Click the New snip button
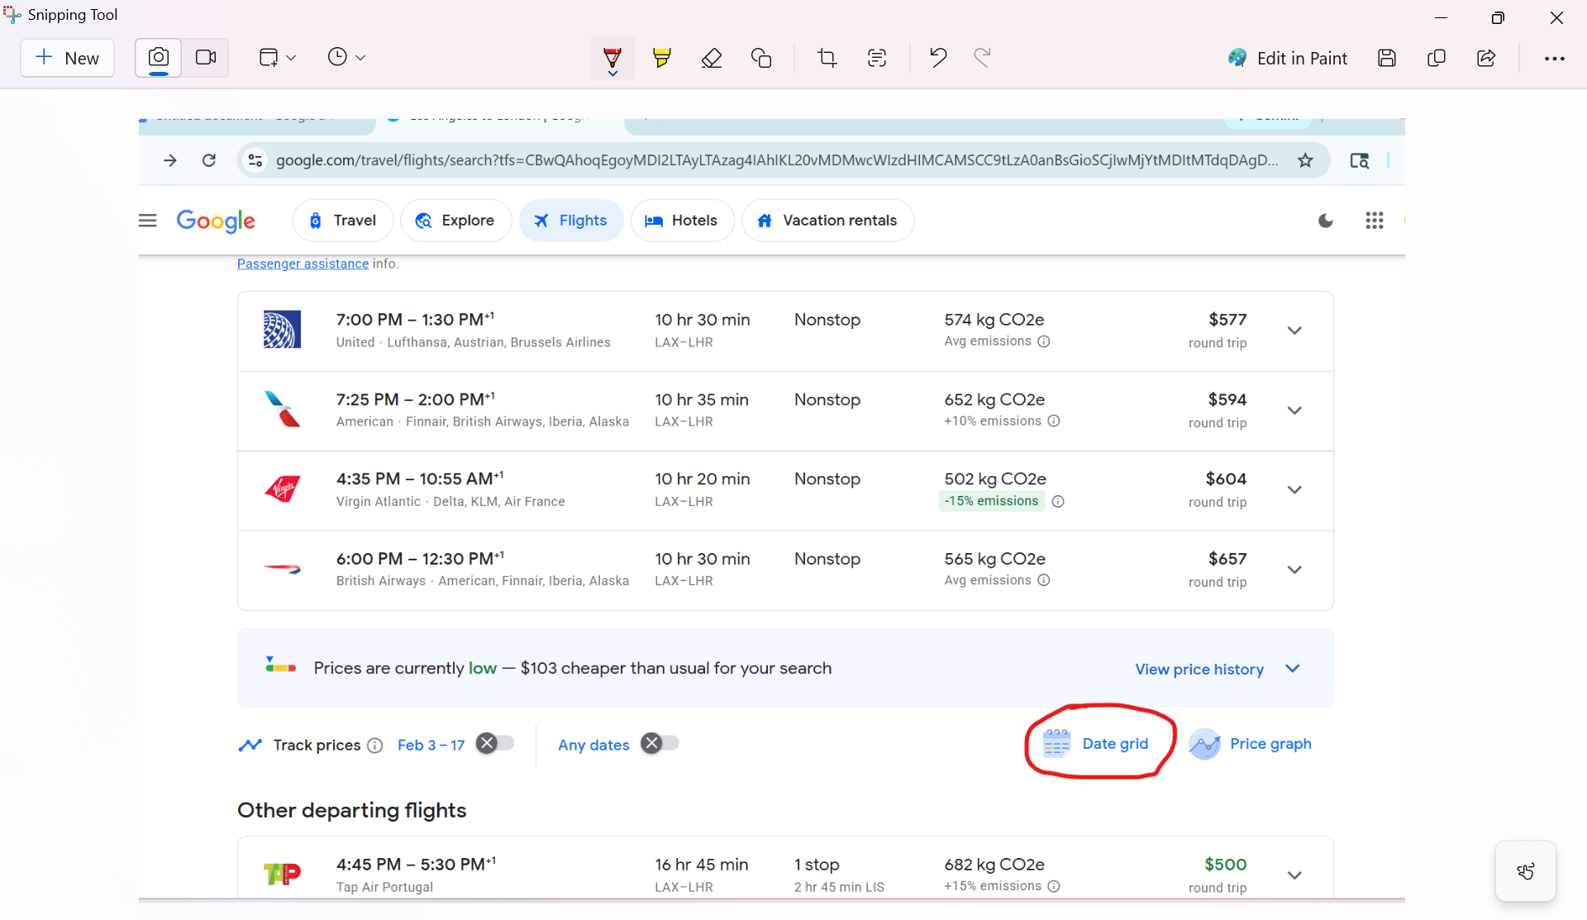Viewport: 1587px width, 920px height. click(67, 58)
